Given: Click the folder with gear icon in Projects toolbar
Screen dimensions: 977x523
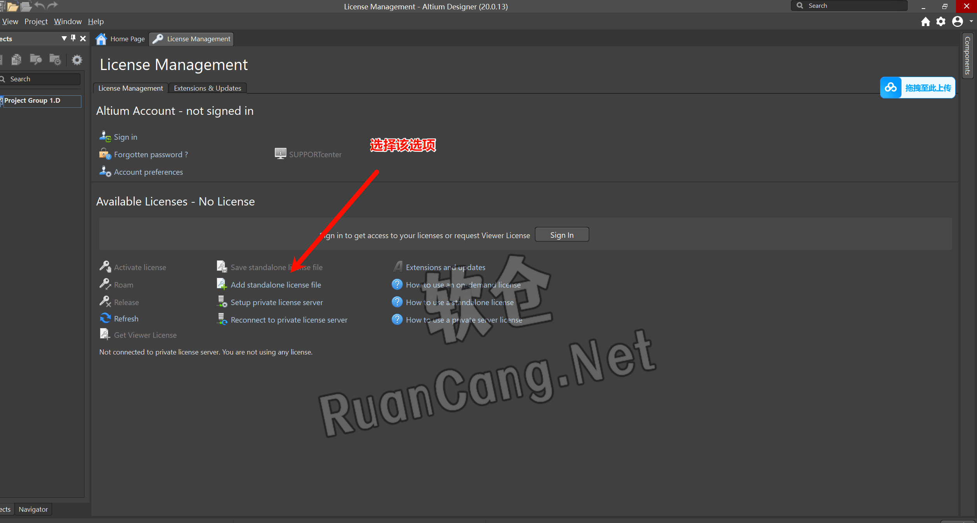Looking at the screenshot, I should [55, 60].
